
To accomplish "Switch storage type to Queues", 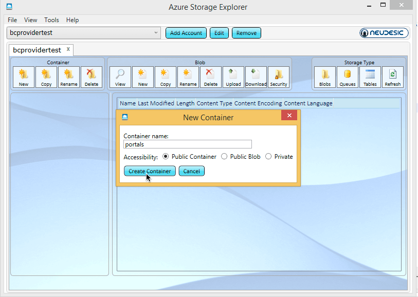I will [x=348, y=77].
